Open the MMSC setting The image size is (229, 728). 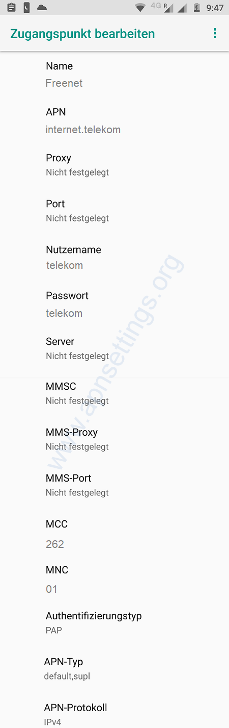point(114,393)
